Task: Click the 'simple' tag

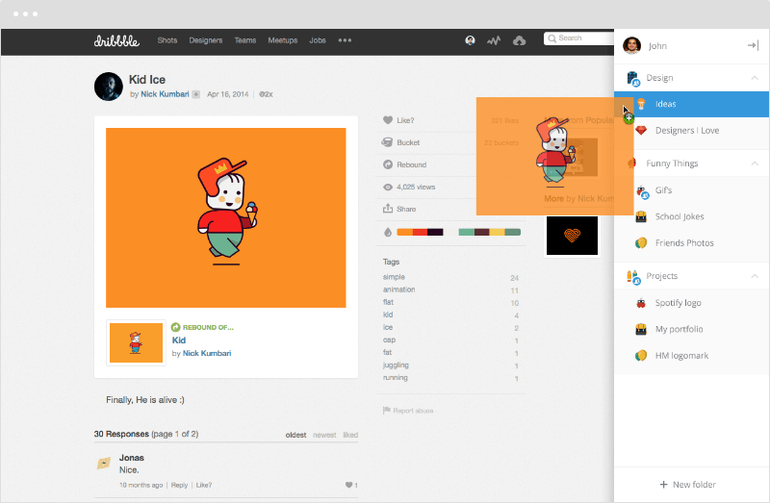Action: (394, 277)
